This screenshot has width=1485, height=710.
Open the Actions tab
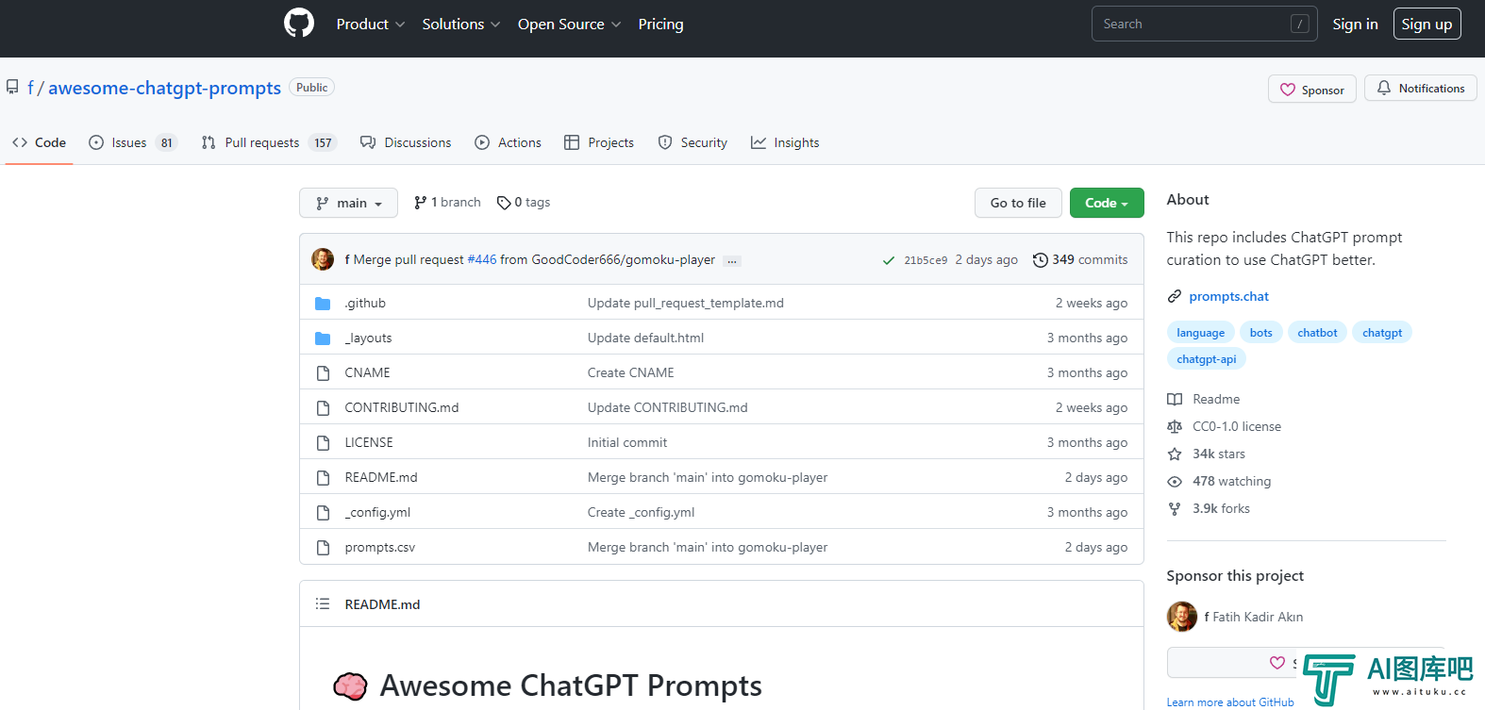508,143
